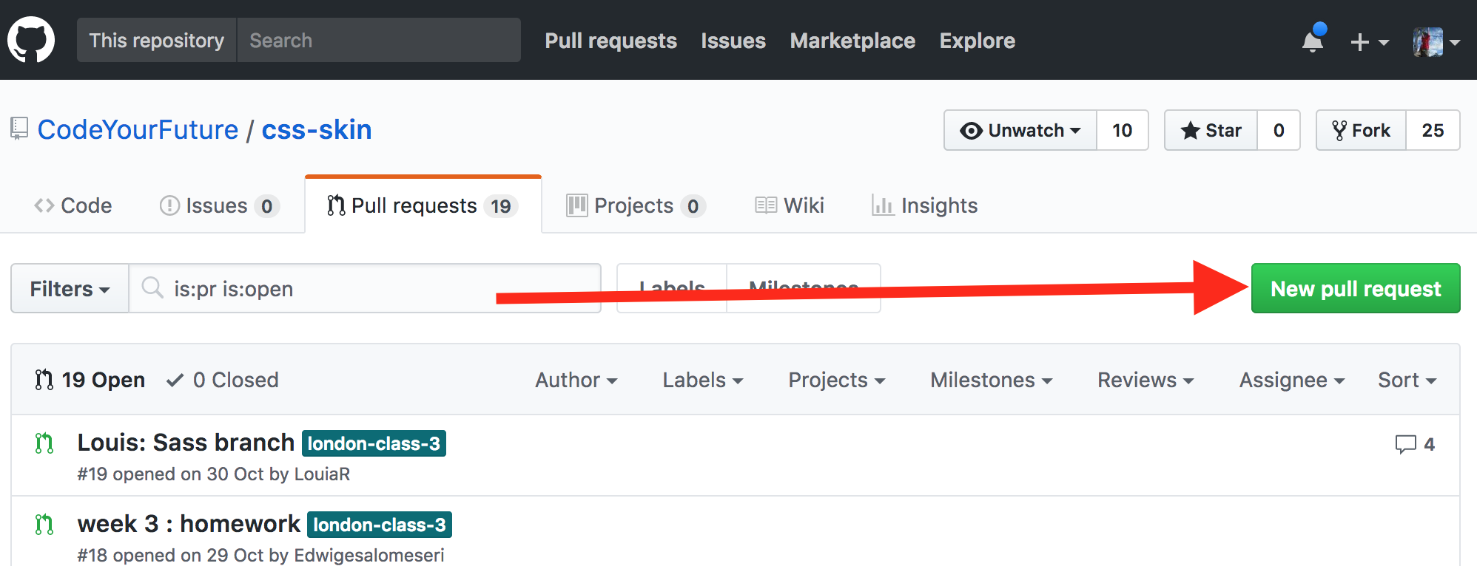
Task: Open the Louis: Sass branch pull request
Action: pyautogui.click(x=186, y=443)
